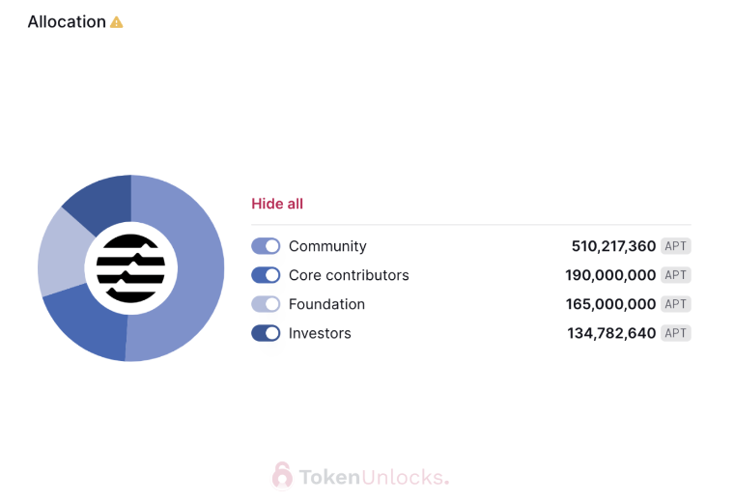Toggle off the Community allocation switch
Image resolution: width=734 pixels, height=502 pixels.
(x=266, y=246)
